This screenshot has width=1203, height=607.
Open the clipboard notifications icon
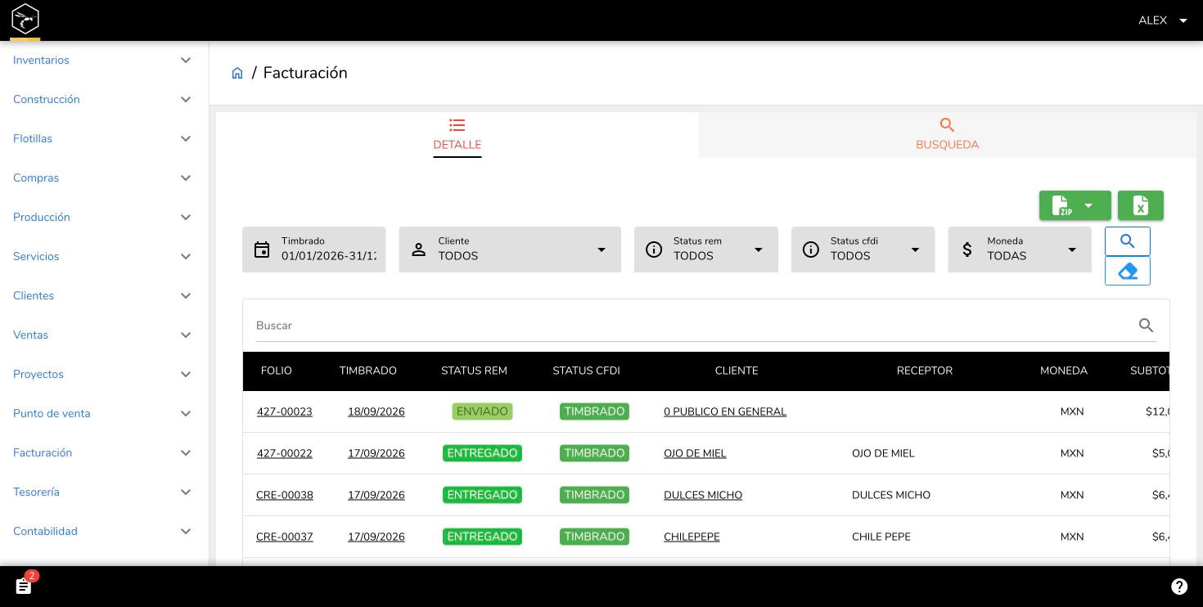click(x=24, y=586)
